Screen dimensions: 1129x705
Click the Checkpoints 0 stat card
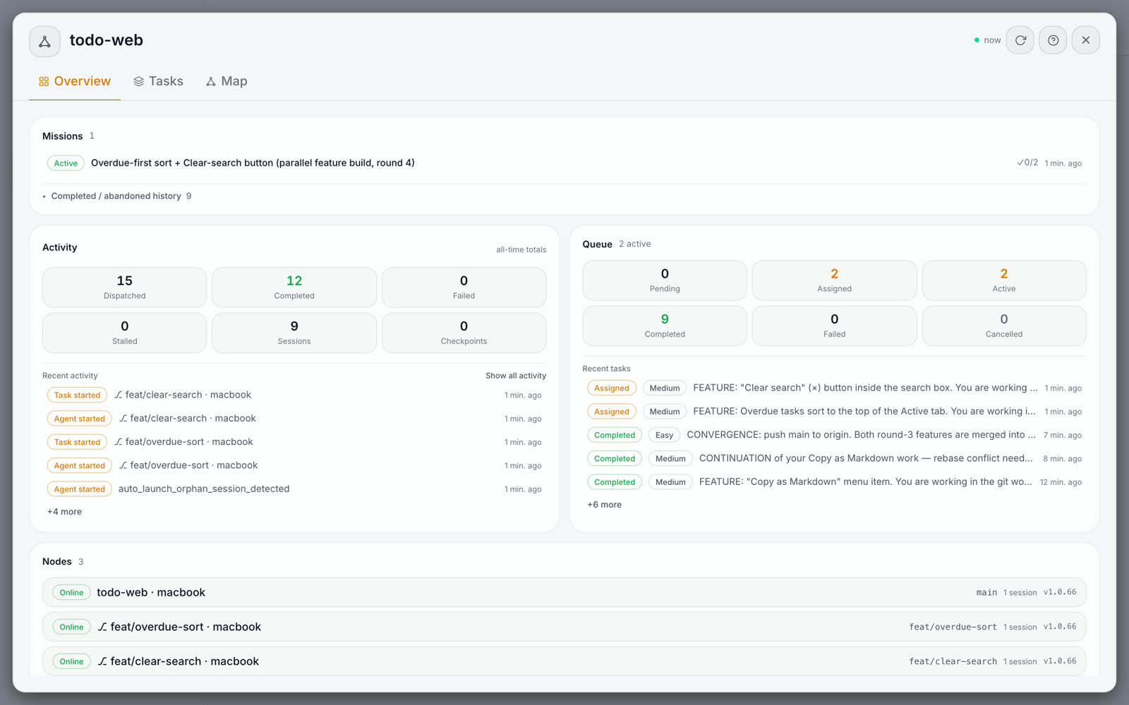point(464,333)
